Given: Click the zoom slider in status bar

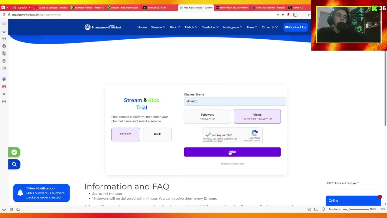Looking at the screenshot, I should pyautogui.click(x=356, y=210).
